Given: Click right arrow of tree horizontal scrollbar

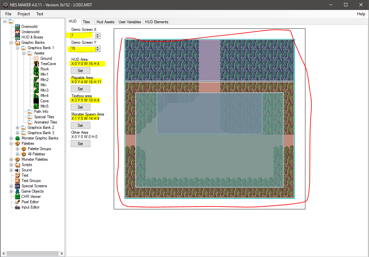Looking at the screenshot, I should (62, 253).
